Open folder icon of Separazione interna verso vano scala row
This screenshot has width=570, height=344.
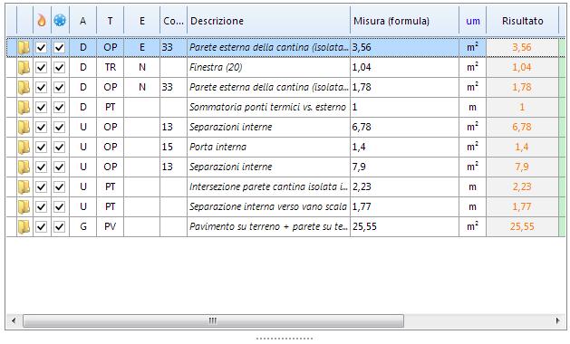click(x=24, y=207)
